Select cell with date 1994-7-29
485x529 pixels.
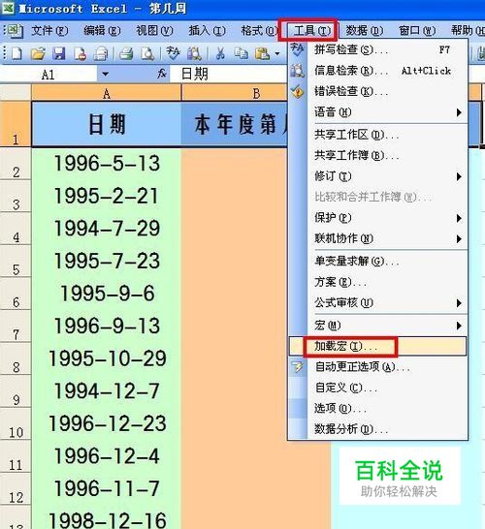pyautogui.click(x=107, y=229)
